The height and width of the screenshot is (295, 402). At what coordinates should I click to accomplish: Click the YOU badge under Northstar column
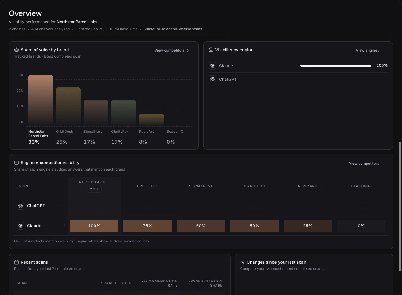[x=94, y=189]
